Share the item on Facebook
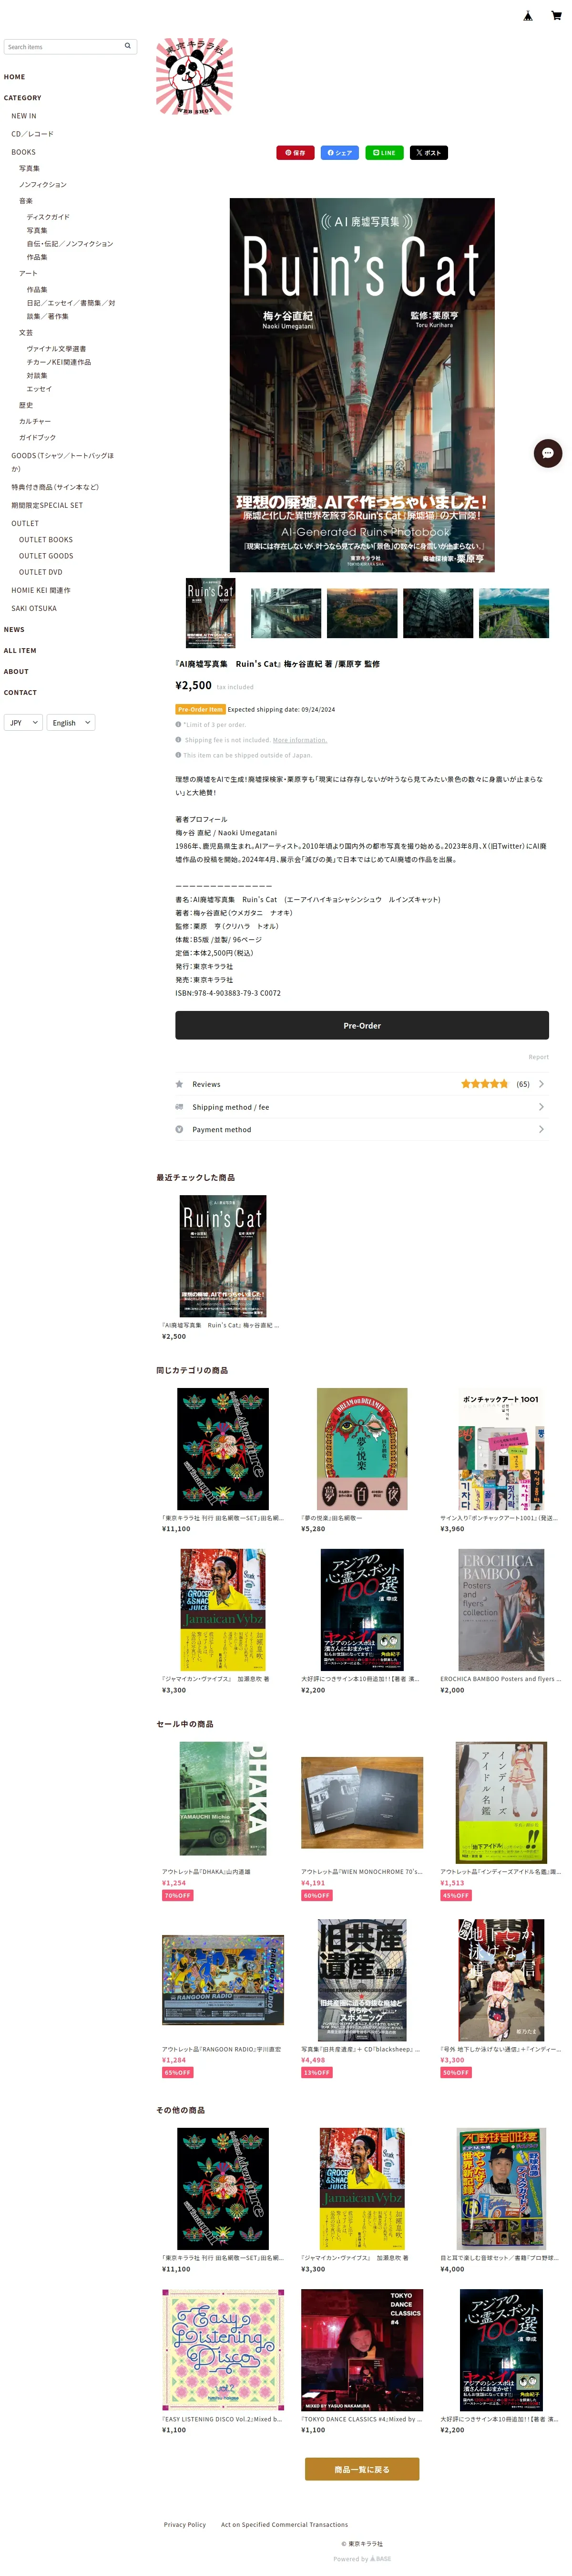572x2576 pixels. click(339, 153)
